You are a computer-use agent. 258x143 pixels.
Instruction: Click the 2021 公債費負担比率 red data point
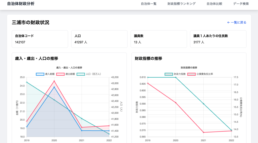click(204, 132)
